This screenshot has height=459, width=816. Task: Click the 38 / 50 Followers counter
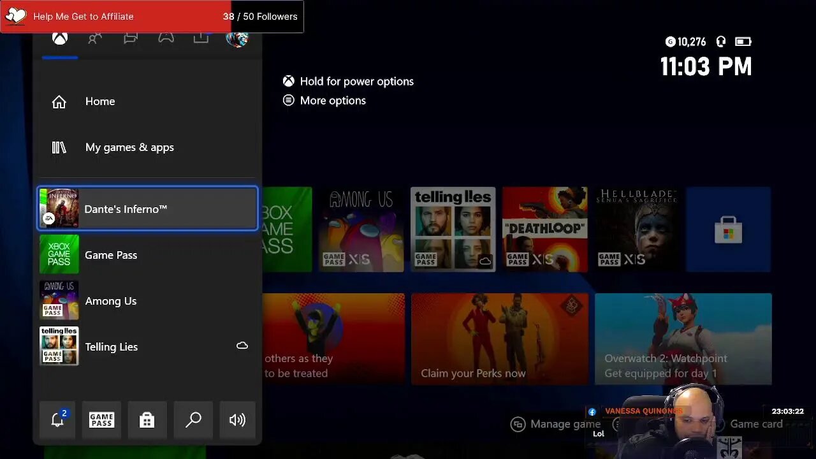coord(260,17)
